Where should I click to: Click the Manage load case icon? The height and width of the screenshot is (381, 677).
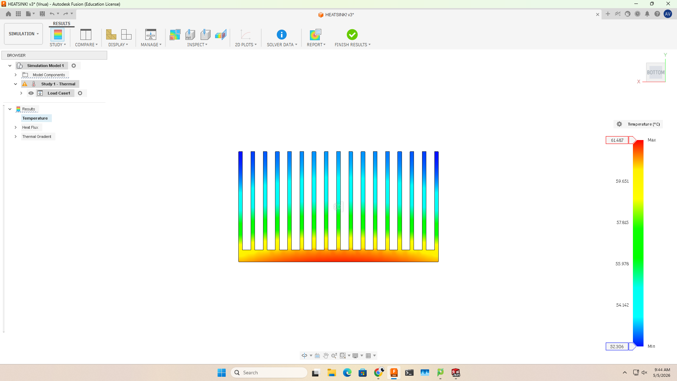pos(151,35)
